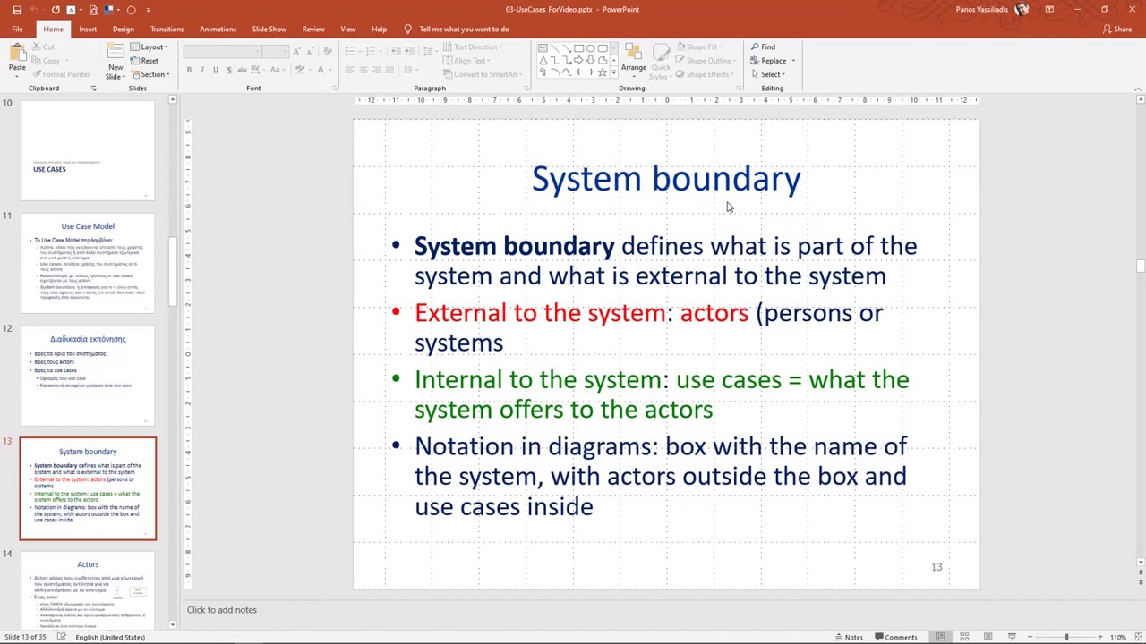Select the oval shape in gallery
This screenshot has height=644, width=1146.
[x=590, y=48]
